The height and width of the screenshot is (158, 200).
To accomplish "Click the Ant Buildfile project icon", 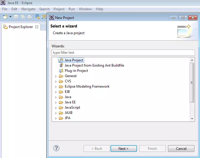I will pos(61,65).
